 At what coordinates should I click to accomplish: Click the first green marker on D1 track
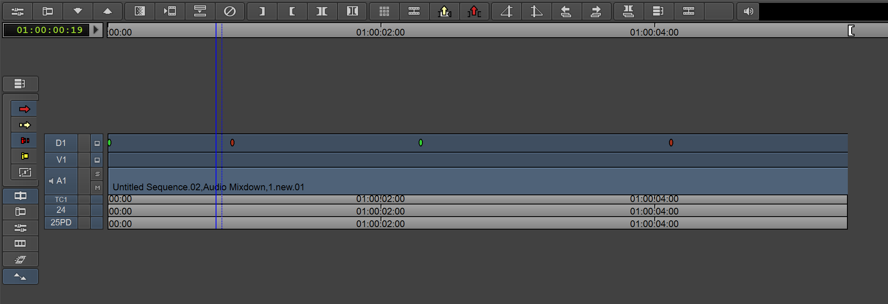pos(109,143)
